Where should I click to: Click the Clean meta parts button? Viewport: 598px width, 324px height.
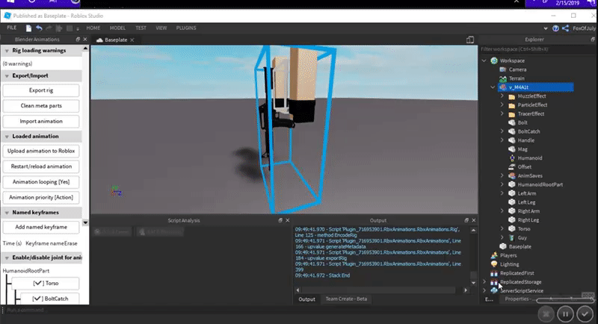(41, 106)
